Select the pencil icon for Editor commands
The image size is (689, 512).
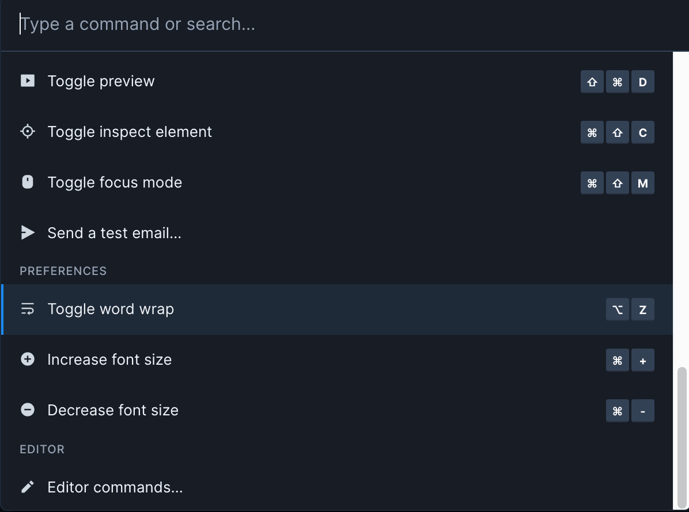[x=27, y=487]
